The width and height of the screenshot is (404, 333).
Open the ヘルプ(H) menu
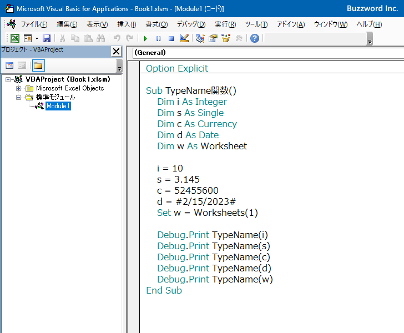(x=369, y=24)
